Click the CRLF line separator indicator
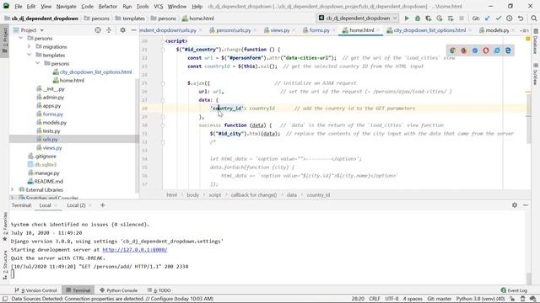The image size is (540, 303). tap(375, 299)
